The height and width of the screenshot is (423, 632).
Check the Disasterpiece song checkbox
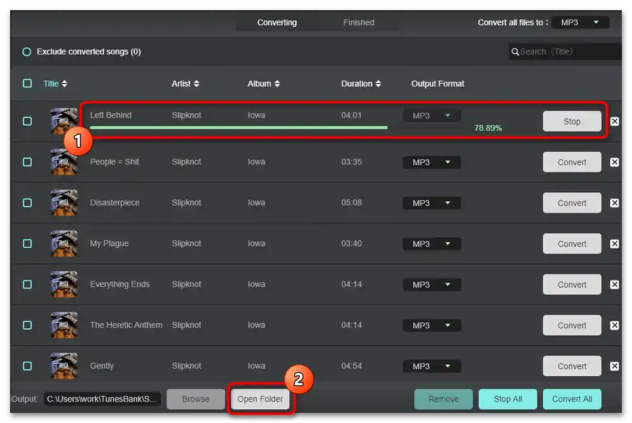pos(27,202)
